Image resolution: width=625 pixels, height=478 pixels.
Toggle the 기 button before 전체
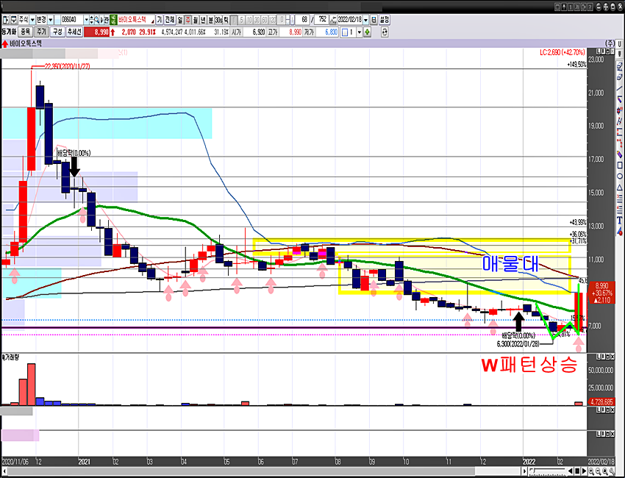point(160,20)
